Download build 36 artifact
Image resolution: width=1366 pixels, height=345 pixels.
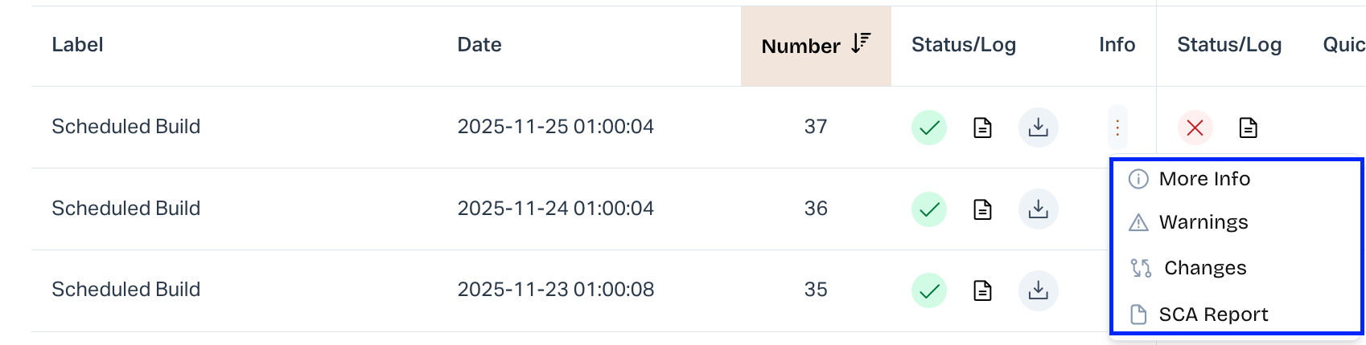coord(1039,209)
